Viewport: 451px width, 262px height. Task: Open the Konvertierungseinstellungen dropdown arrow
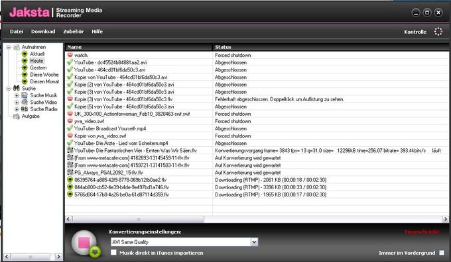[254, 242]
